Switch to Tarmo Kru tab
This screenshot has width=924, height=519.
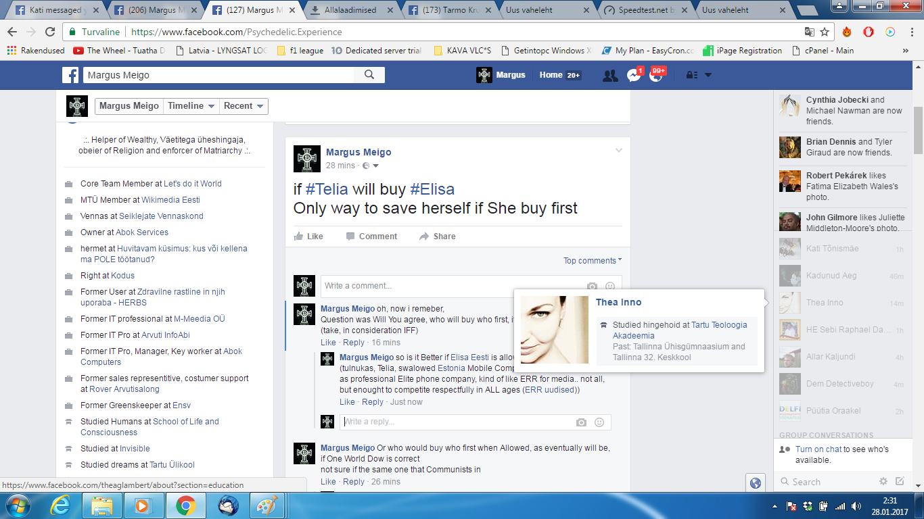[450, 10]
